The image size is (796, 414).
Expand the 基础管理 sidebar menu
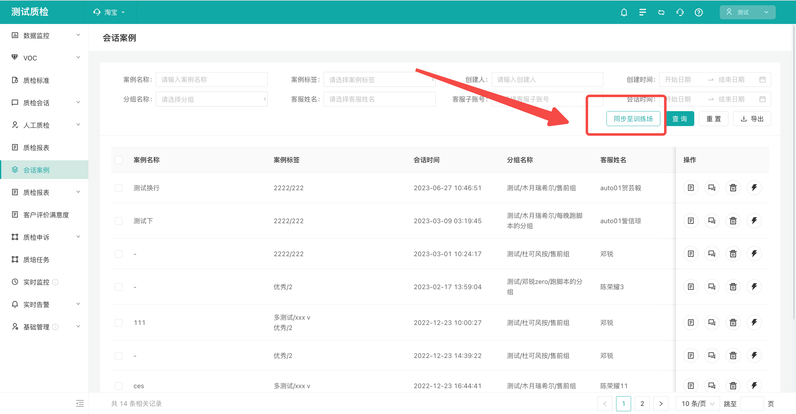[x=45, y=327]
